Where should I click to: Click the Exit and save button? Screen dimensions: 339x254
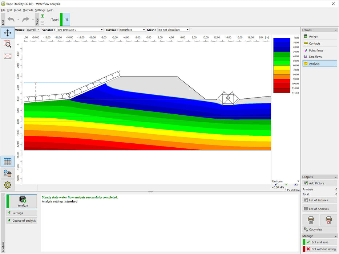319,242
